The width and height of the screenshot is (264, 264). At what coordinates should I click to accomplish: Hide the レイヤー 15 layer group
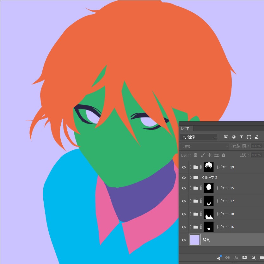[184, 188]
